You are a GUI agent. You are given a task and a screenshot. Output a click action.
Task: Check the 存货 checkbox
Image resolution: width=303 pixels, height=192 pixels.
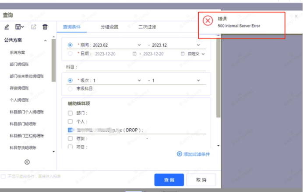point(70,138)
